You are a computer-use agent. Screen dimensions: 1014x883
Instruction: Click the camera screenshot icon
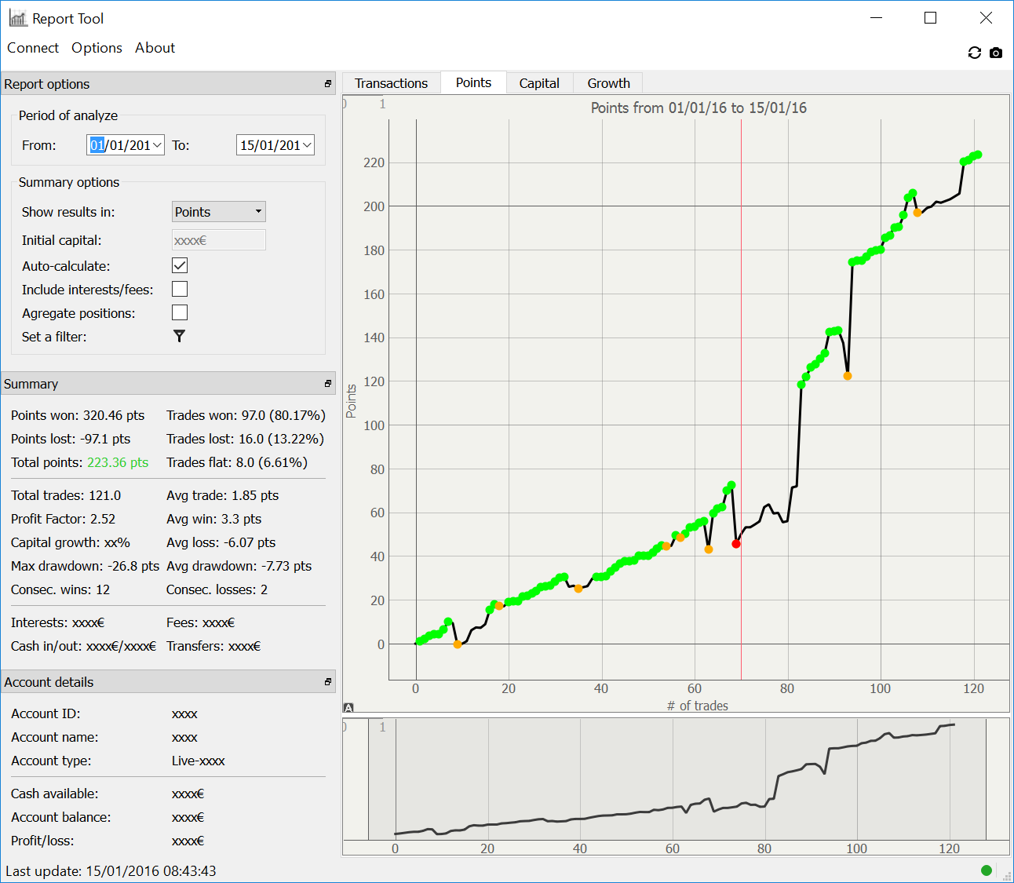pos(996,53)
